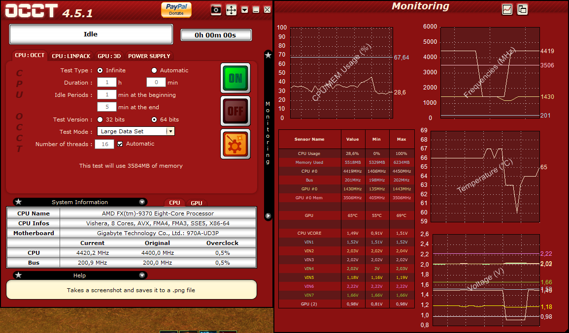This screenshot has width=569, height=333.
Task: Click the Bus sensor row in Monitoring
Action: pyautogui.click(x=346, y=180)
